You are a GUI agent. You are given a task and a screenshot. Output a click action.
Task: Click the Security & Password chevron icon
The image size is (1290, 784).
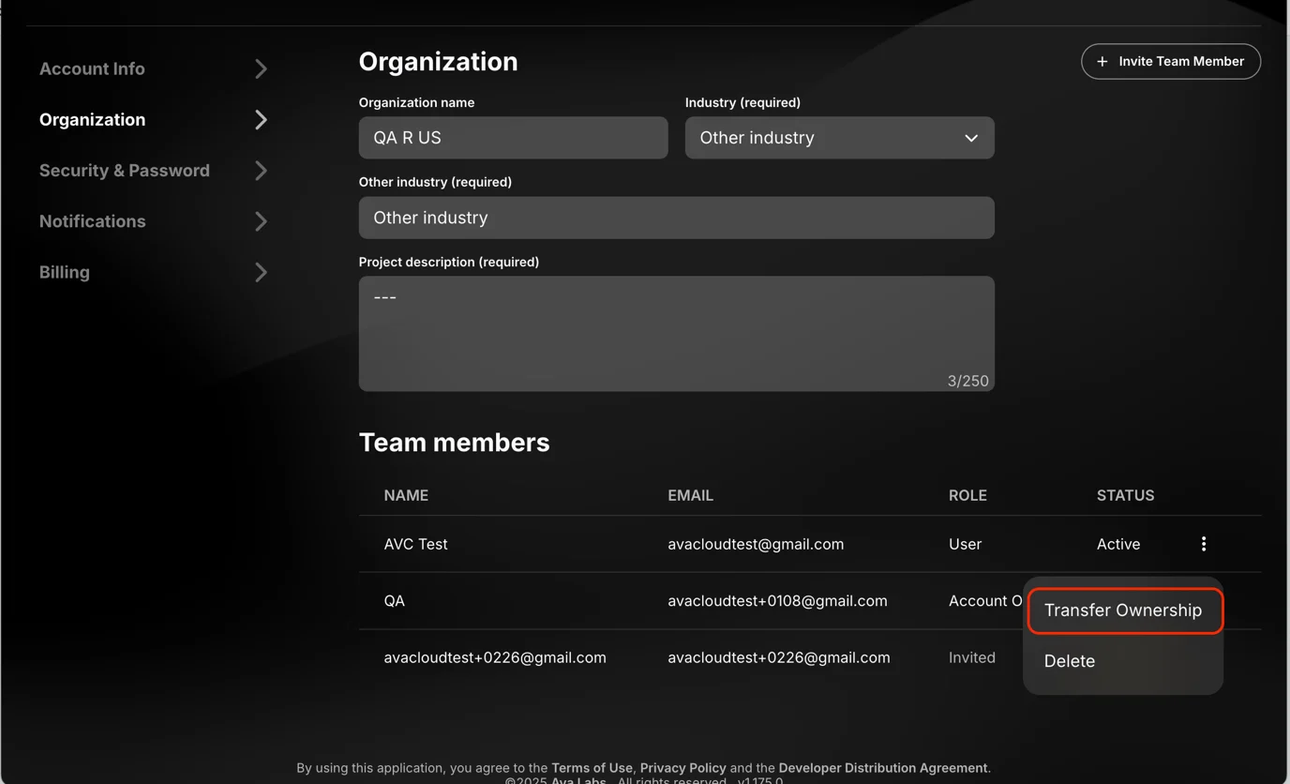260,171
